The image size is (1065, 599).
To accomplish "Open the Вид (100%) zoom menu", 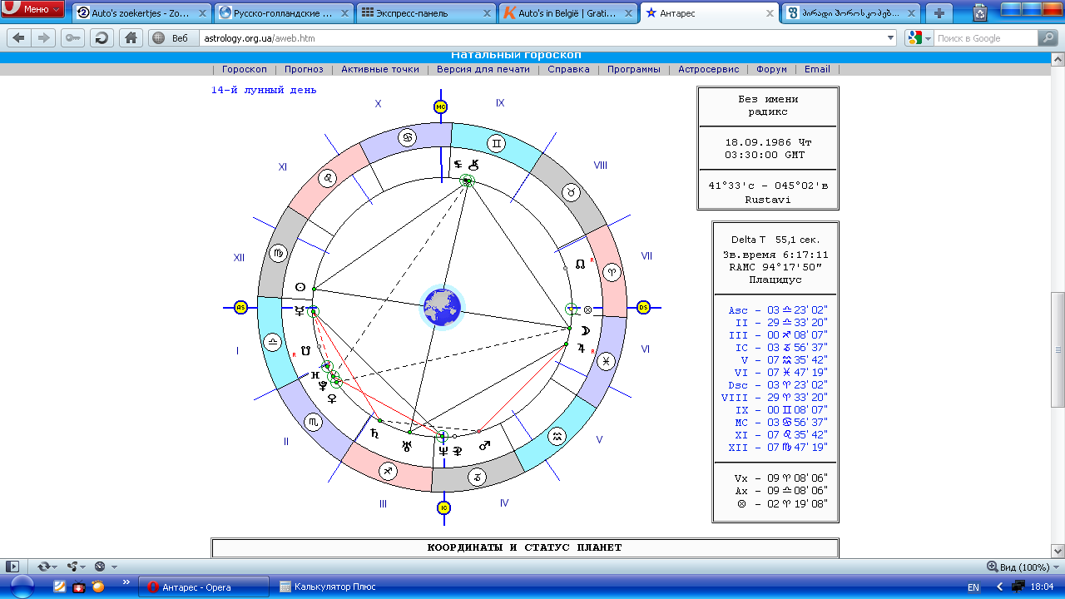I will (x=1023, y=567).
